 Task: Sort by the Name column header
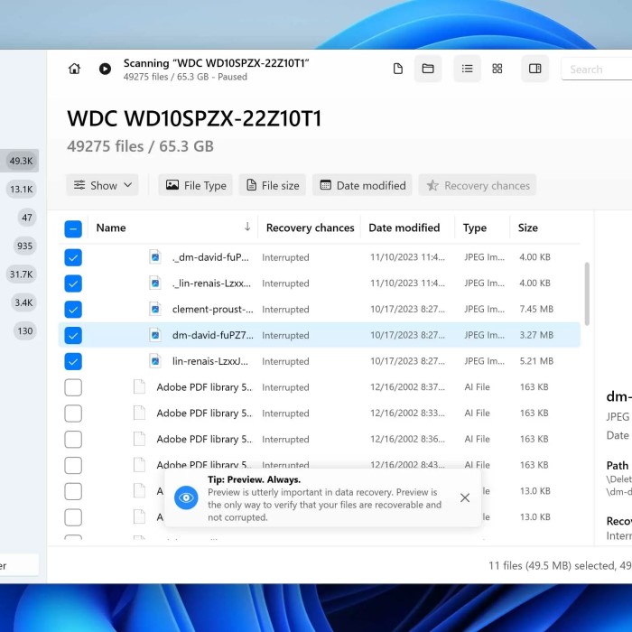[x=111, y=228]
